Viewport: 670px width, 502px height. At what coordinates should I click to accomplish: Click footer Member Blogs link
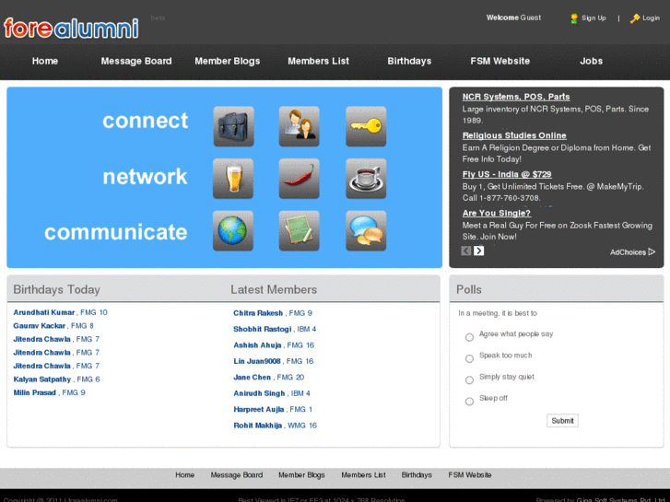coord(301,475)
